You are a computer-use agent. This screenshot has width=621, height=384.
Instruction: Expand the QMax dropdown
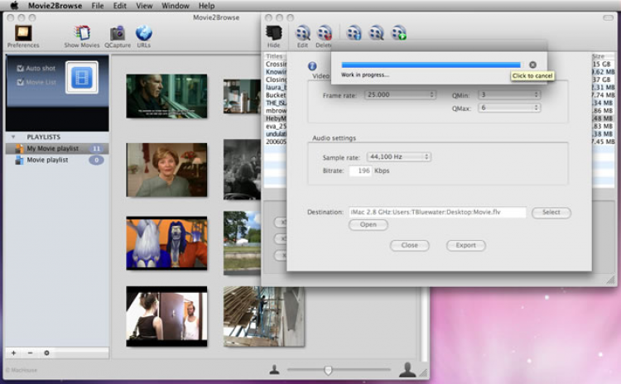508,108
